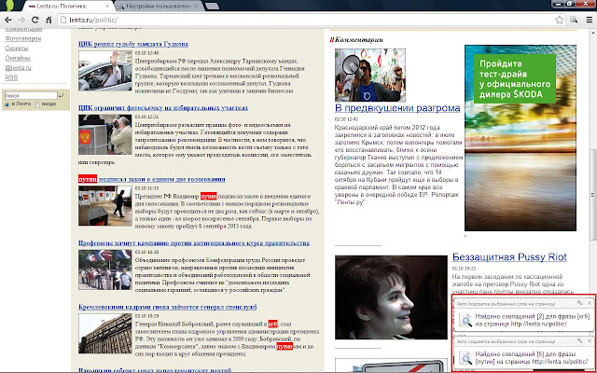Click the voting hall thumbnail of единый день article
The height and width of the screenshot is (373, 597).
[x=105, y=206]
